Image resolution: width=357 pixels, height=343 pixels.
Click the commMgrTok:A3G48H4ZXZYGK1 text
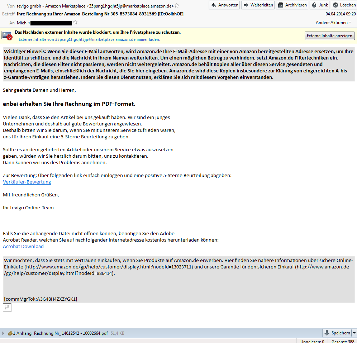point(41,299)
